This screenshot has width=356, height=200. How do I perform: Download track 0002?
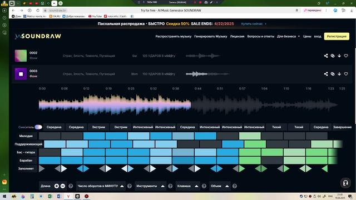(339, 56)
